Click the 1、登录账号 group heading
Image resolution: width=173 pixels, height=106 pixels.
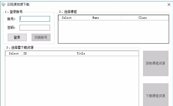pyautogui.click(x=14, y=12)
